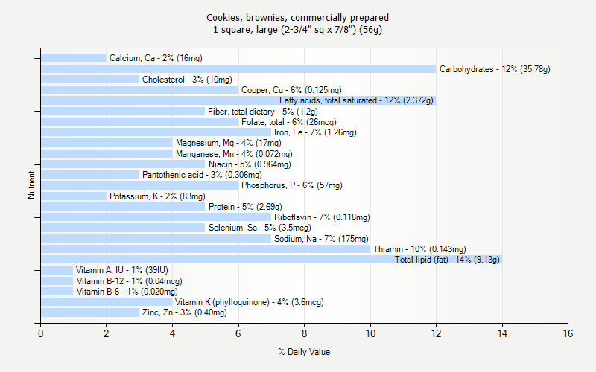596x372 pixels.
Task: Click the x-axis tick label 14
Action: 502,333
